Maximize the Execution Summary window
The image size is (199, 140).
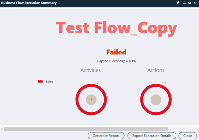click(x=189, y=3)
